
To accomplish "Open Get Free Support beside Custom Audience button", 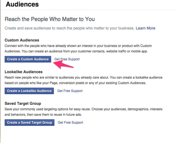I will pyautogui.click(x=67, y=59).
